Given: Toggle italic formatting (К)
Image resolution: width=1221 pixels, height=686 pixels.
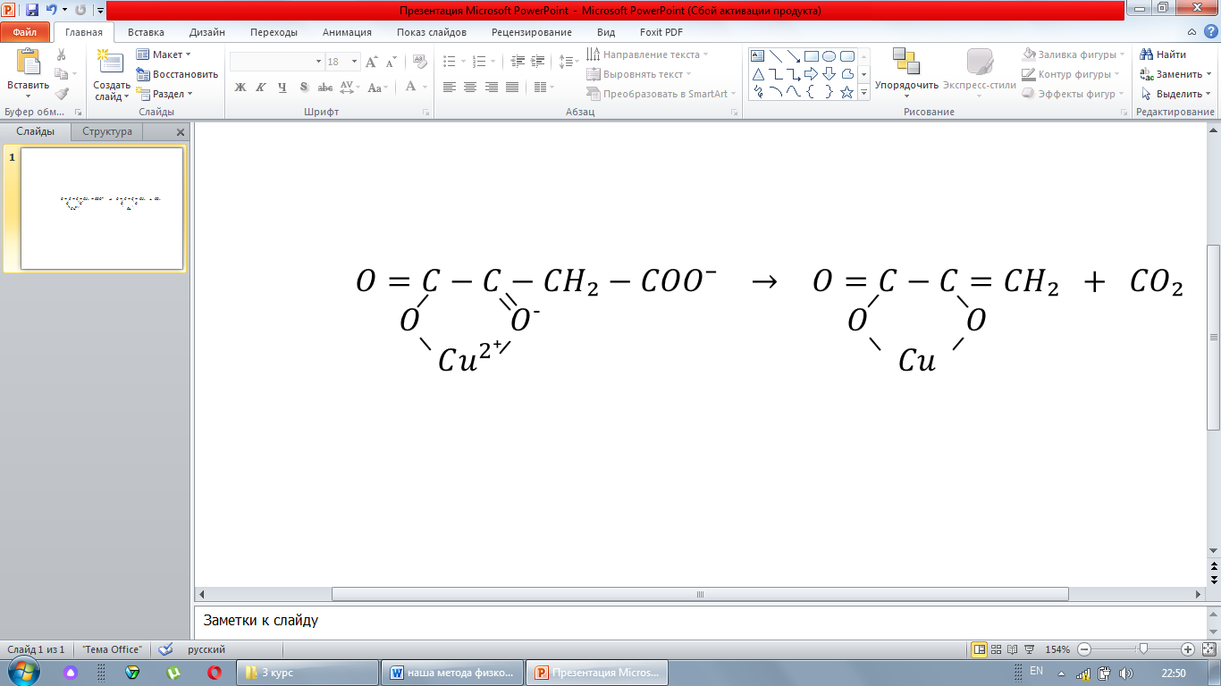Looking at the screenshot, I should click(x=261, y=88).
